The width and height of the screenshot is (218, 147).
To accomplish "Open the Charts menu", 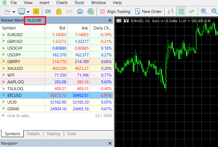I will 62,3.
